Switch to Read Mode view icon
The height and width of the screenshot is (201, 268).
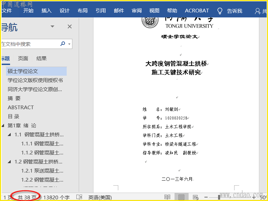[167, 197]
